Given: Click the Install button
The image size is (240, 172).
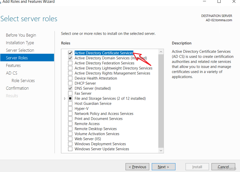Looking at the screenshot, I should click(x=197, y=167).
